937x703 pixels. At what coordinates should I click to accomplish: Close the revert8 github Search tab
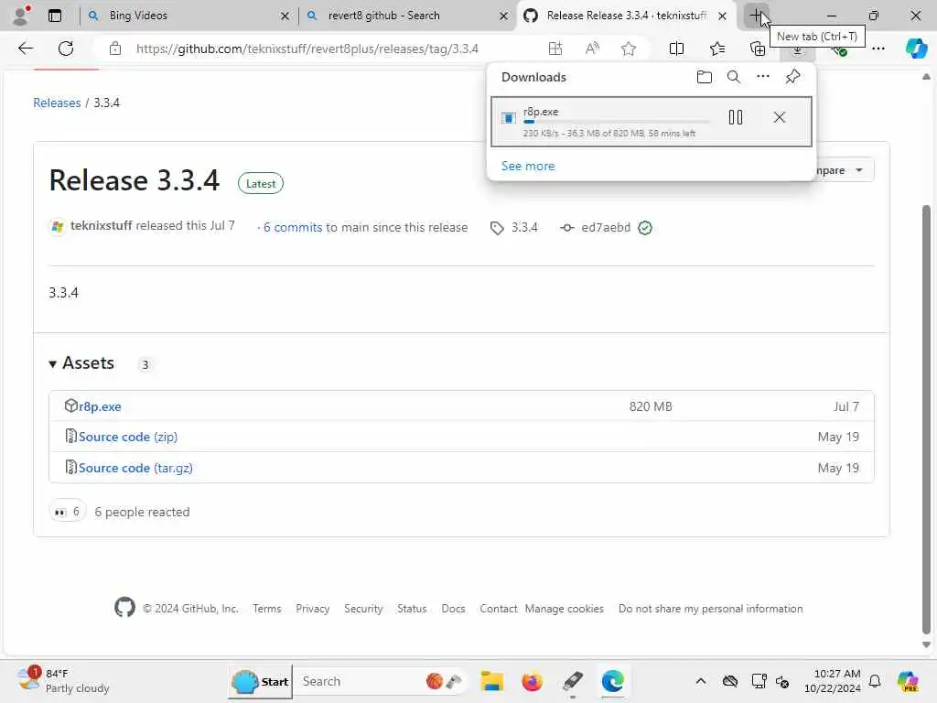504,16
